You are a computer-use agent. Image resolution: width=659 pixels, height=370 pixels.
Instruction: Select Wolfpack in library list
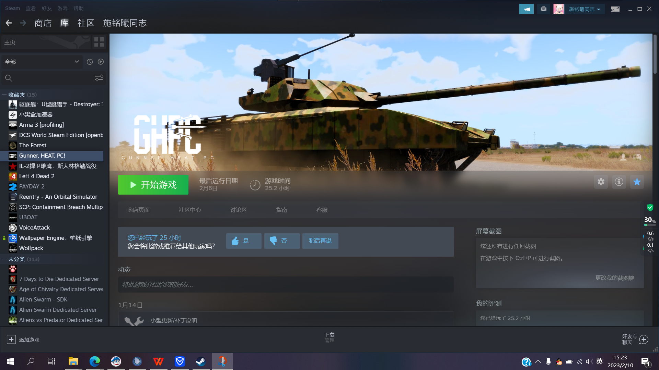(x=52, y=248)
